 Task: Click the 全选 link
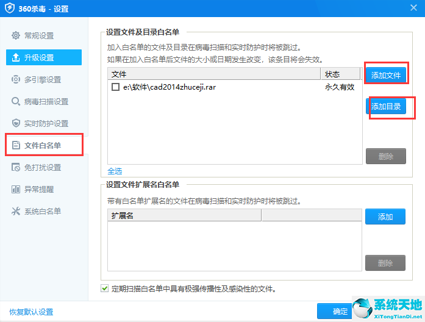115,171
